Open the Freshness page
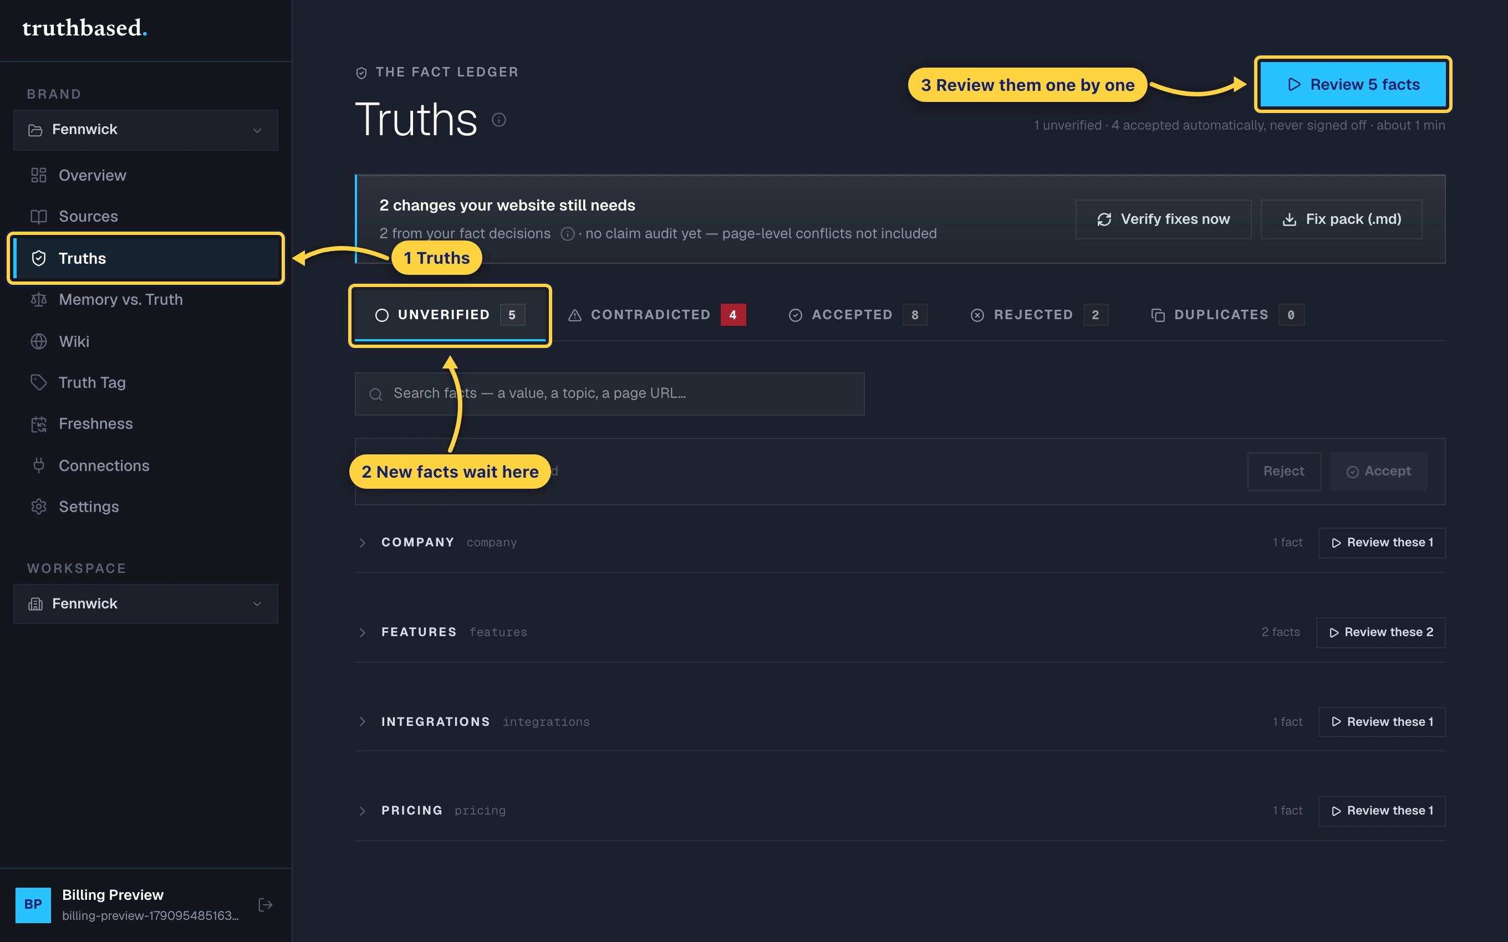The height and width of the screenshot is (942, 1508). tap(146, 424)
